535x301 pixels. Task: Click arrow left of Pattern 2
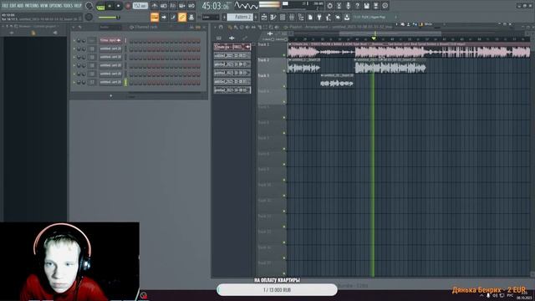[224, 17]
